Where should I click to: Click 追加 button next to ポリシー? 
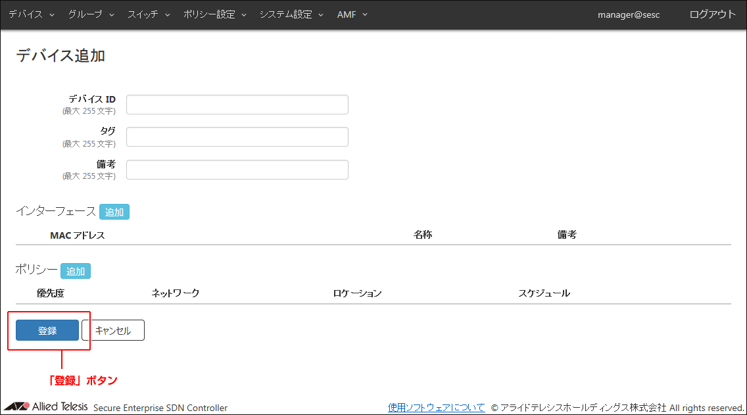point(75,271)
